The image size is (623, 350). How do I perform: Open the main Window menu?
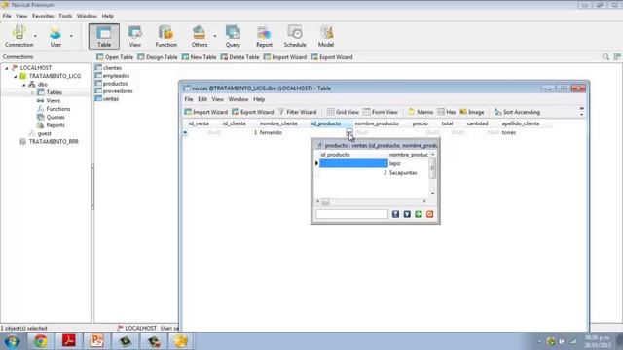coord(87,16)
